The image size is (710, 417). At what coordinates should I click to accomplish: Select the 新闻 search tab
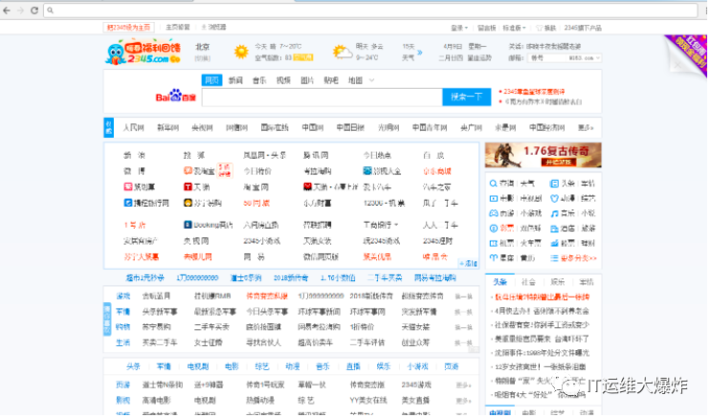[235, 80]
